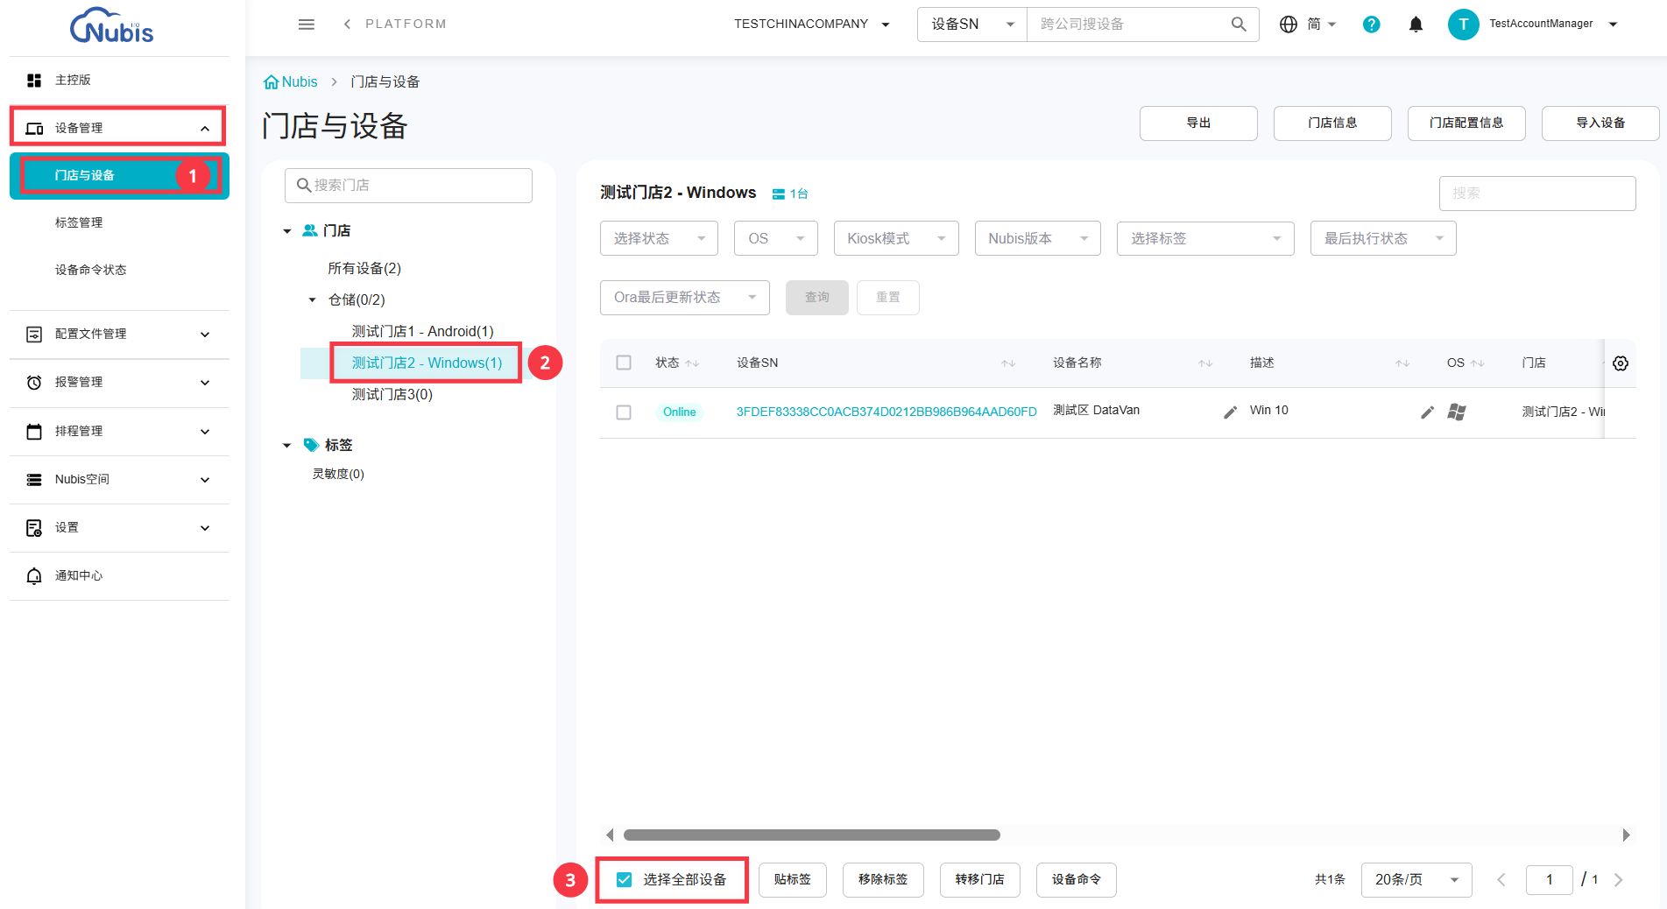Sort by 设备SN column arrows

click(1009, 363)
